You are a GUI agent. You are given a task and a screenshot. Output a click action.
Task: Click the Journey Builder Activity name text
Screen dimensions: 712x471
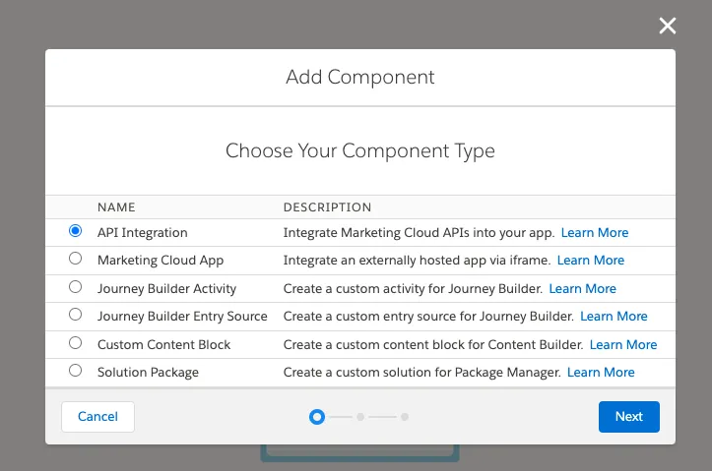tap(167, 289)
